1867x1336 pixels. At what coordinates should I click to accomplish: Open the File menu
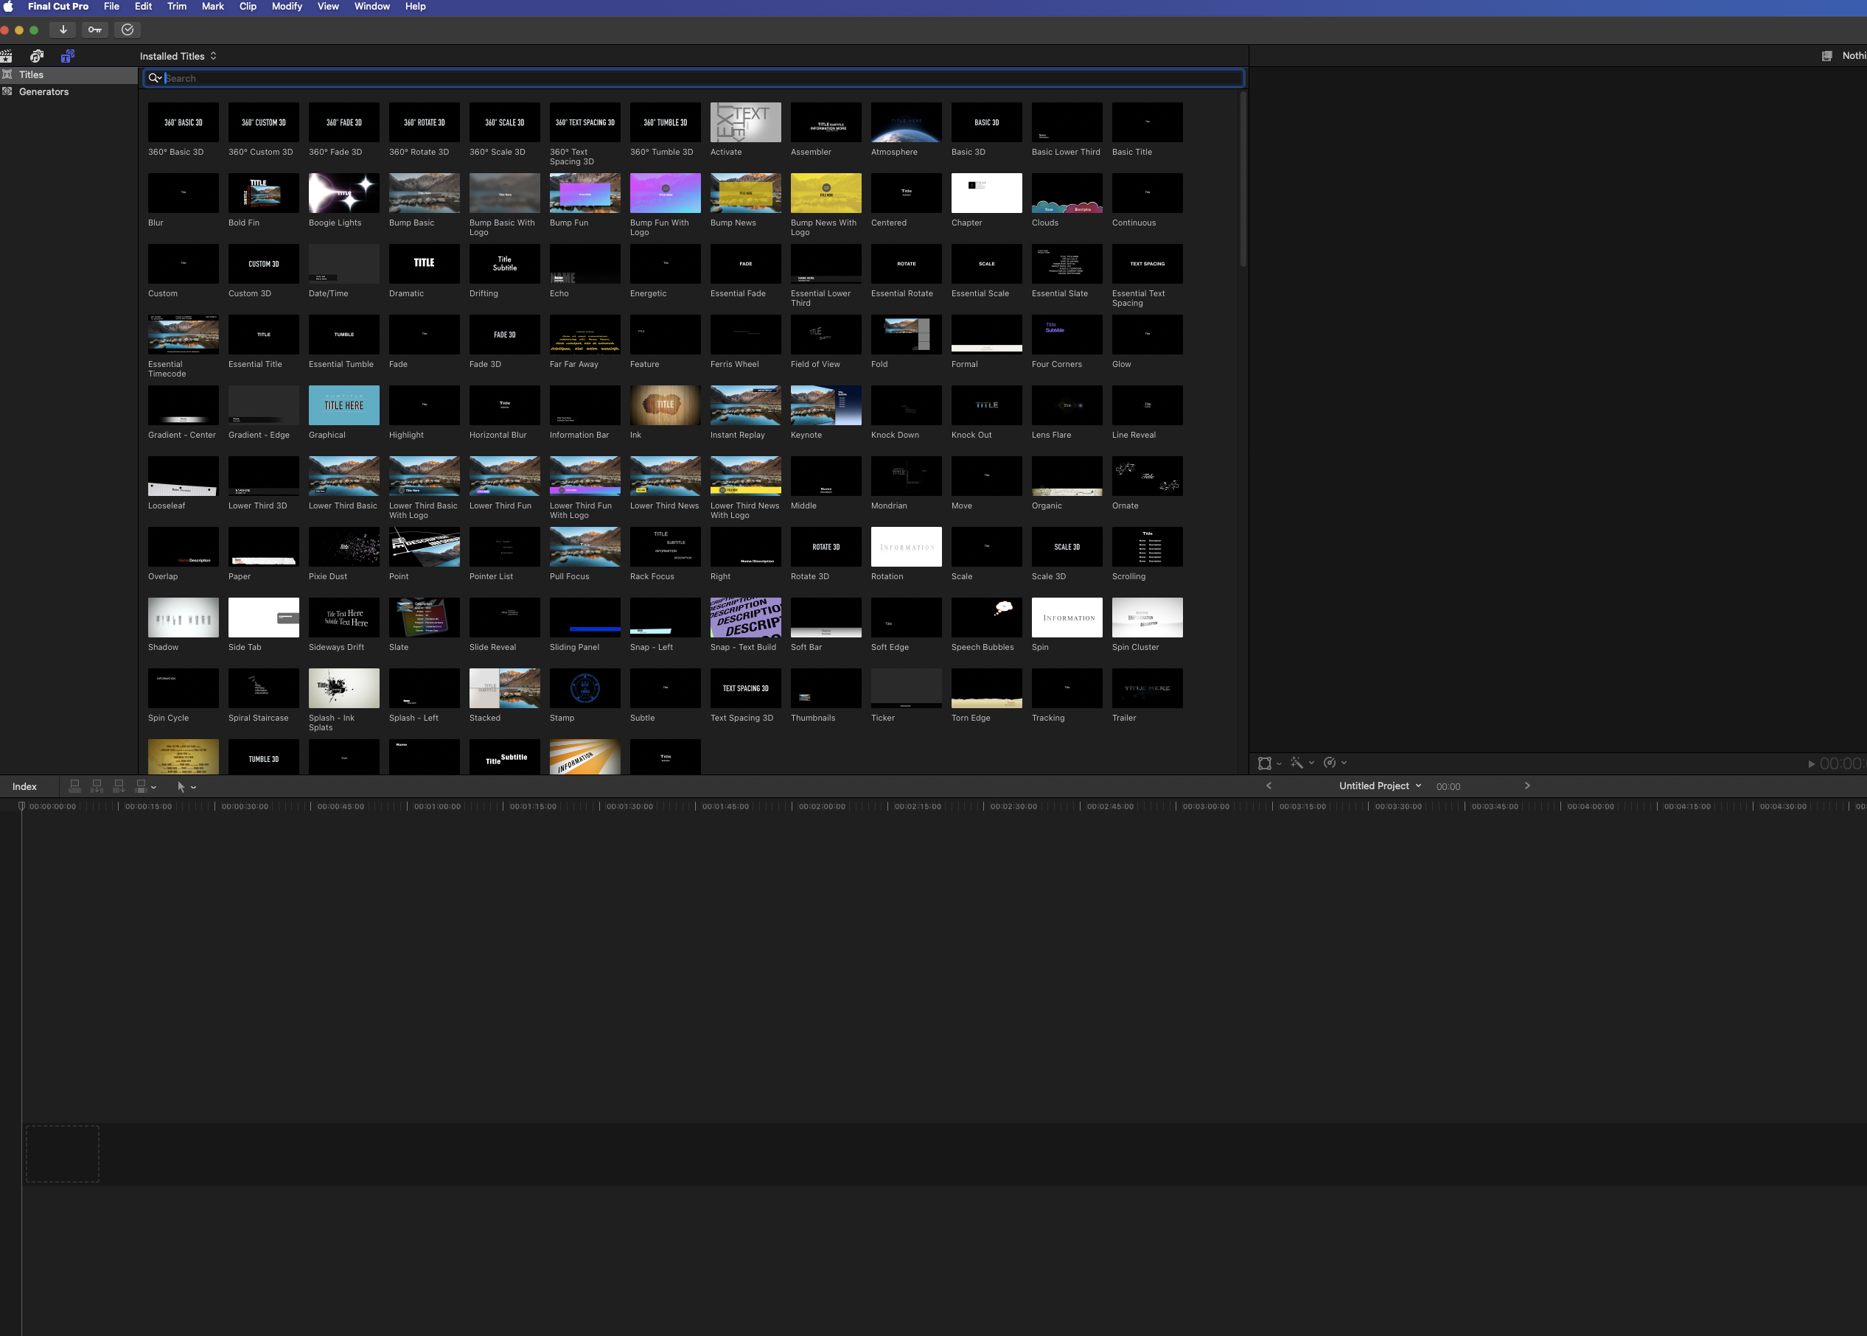coord(111,7)
